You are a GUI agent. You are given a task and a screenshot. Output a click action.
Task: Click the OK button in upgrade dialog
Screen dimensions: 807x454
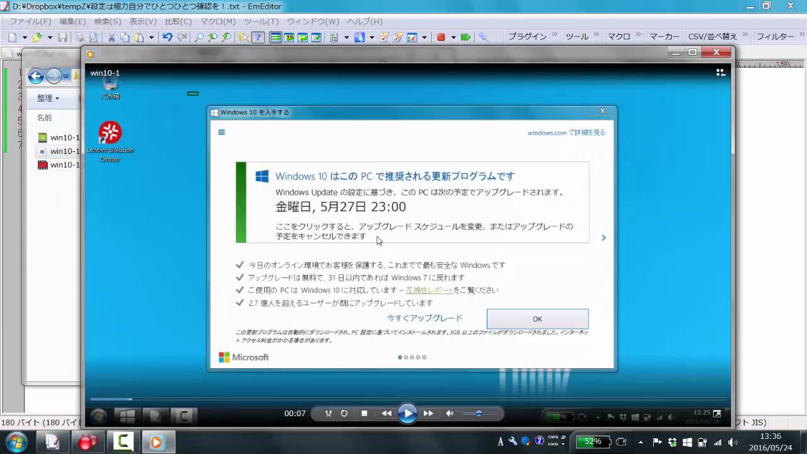[x=537, y=318]
